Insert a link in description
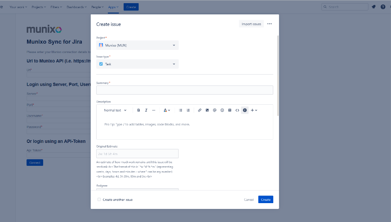391x222 pixels. click(x=200, y=110)
